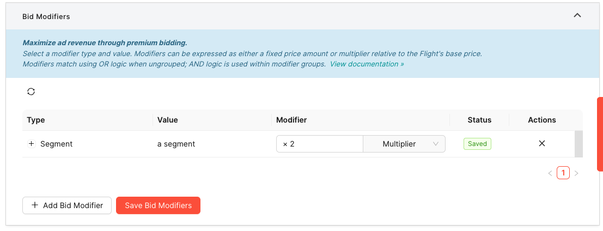
Task: Select page 1 in pagination
Action: tap(563, 173)
